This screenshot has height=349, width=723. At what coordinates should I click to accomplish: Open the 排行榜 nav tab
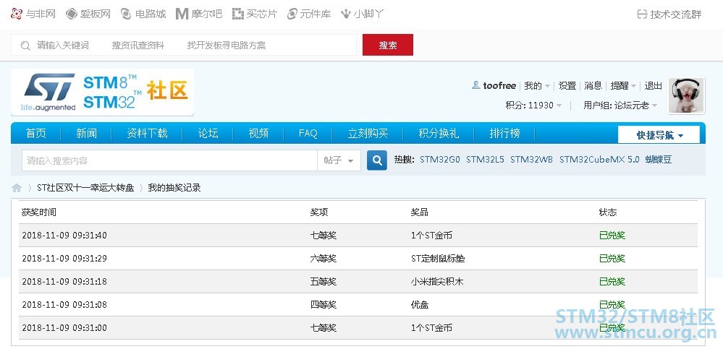point(504,134)
